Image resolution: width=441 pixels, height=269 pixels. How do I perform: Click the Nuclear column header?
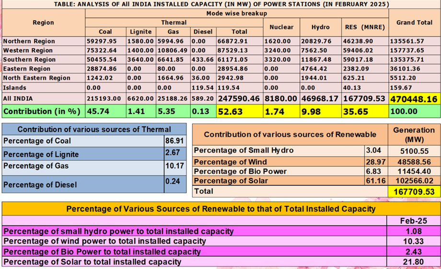(x=281, y=27)
